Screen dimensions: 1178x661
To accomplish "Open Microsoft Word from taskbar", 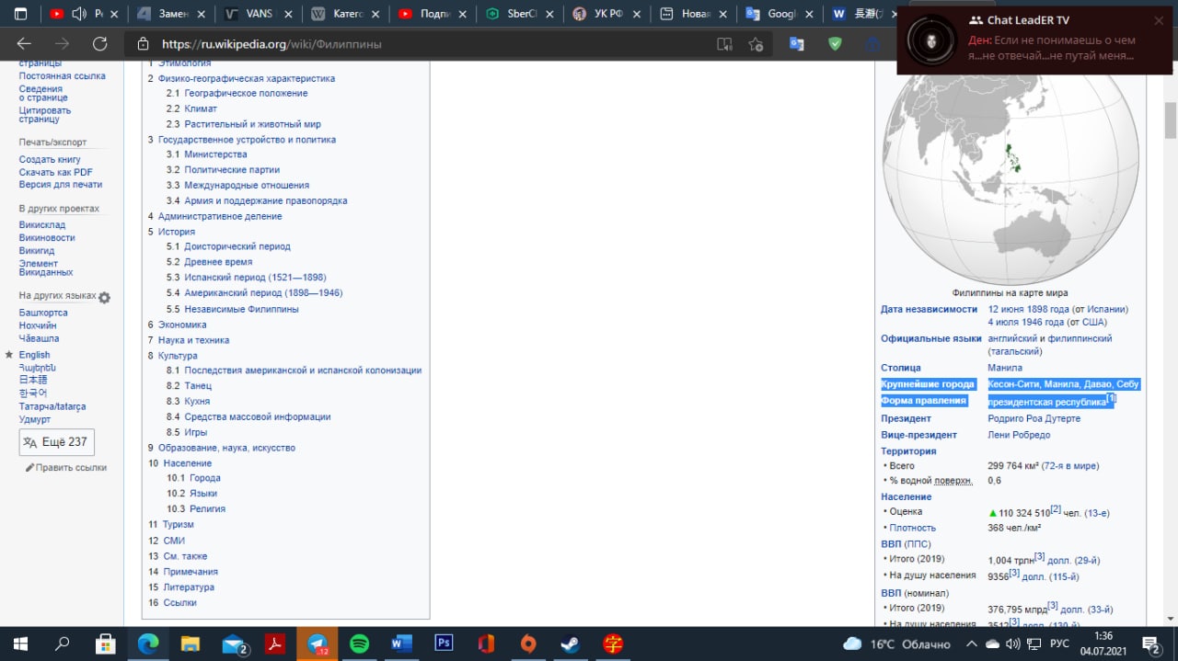I will click(x=401, y=644).
